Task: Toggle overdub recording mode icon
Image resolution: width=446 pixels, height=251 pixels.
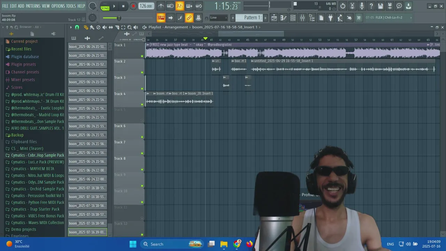Action: pos(189,6)
